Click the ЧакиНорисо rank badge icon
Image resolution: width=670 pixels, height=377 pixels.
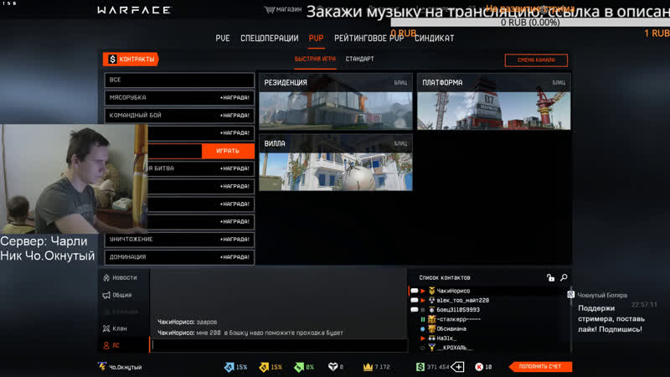tap(431, 291)
